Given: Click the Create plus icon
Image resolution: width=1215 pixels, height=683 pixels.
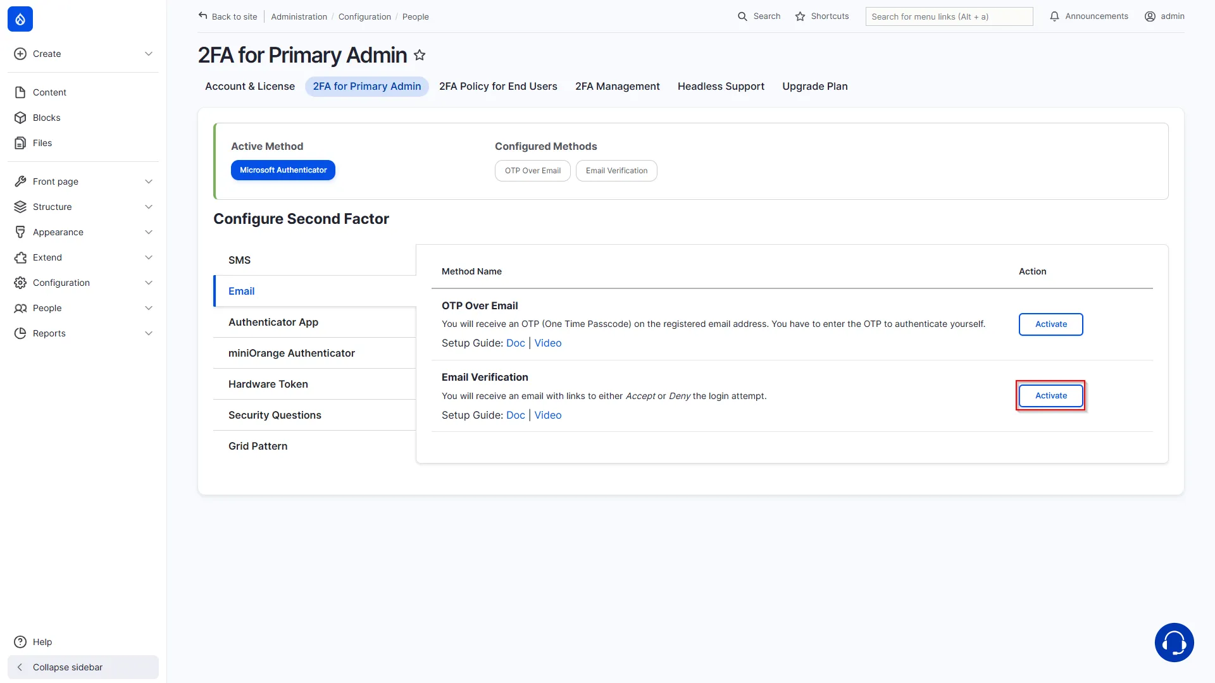Looking at the screenshot, I should [20, 54].
